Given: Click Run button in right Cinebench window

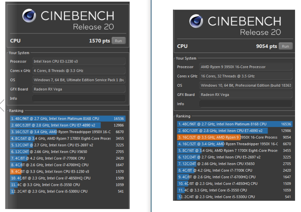Looking at the screenshot, I should [285, 46].
